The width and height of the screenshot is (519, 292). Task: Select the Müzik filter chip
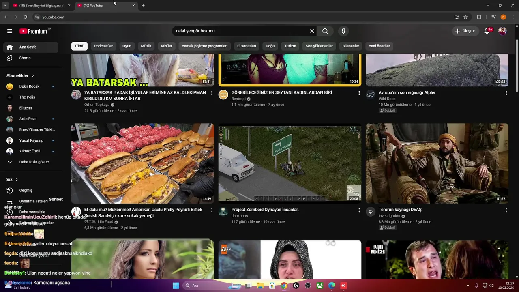146,46
